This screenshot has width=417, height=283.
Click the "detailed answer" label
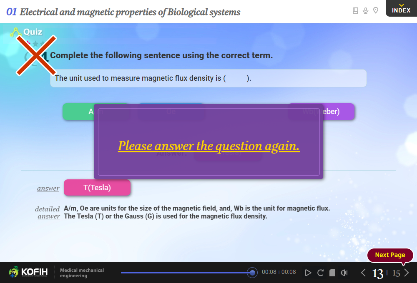[48, 213]
